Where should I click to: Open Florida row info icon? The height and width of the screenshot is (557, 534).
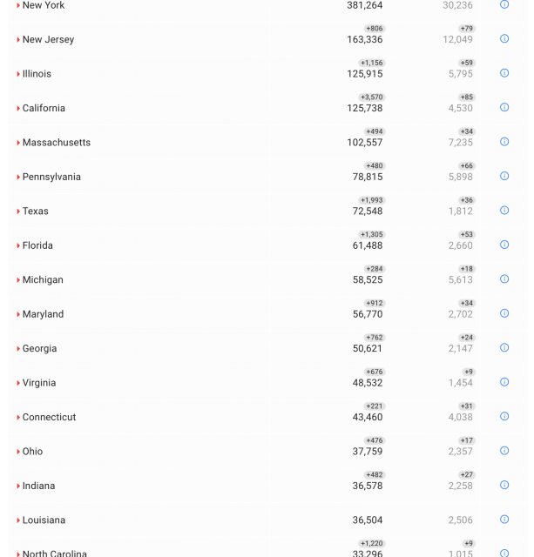pyautogui.click(x=504, y=245)
